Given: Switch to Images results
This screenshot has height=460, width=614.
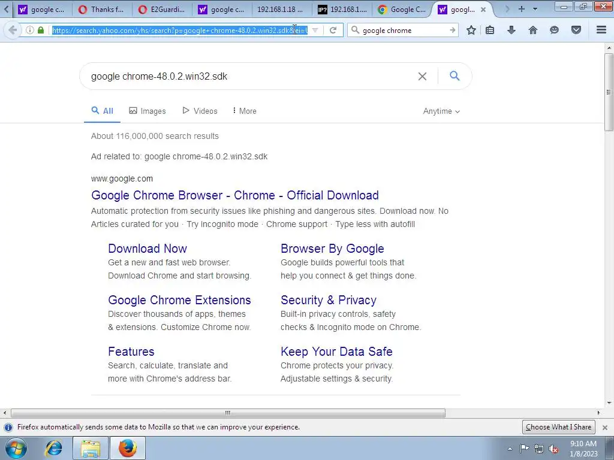Looking at the screenshot, I should click(148, 111).
